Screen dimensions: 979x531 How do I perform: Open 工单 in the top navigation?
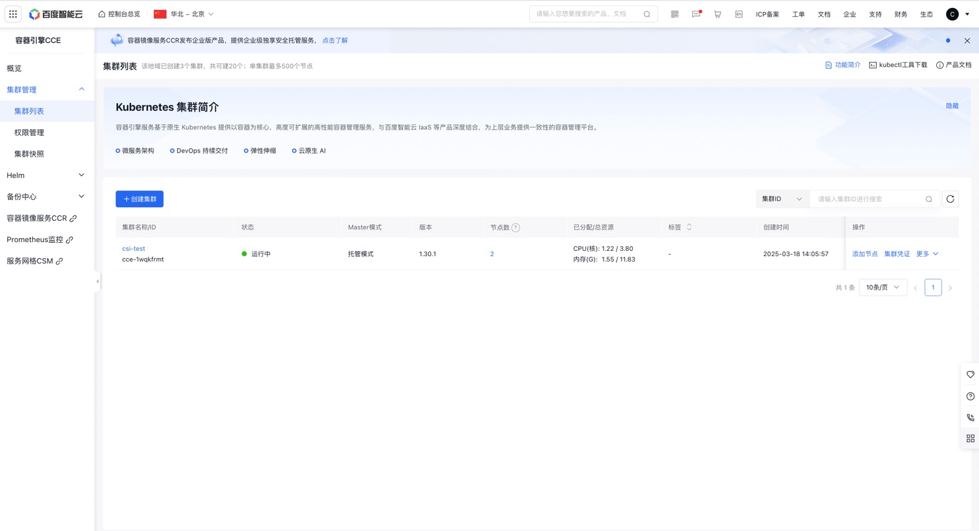pos(799,14)
